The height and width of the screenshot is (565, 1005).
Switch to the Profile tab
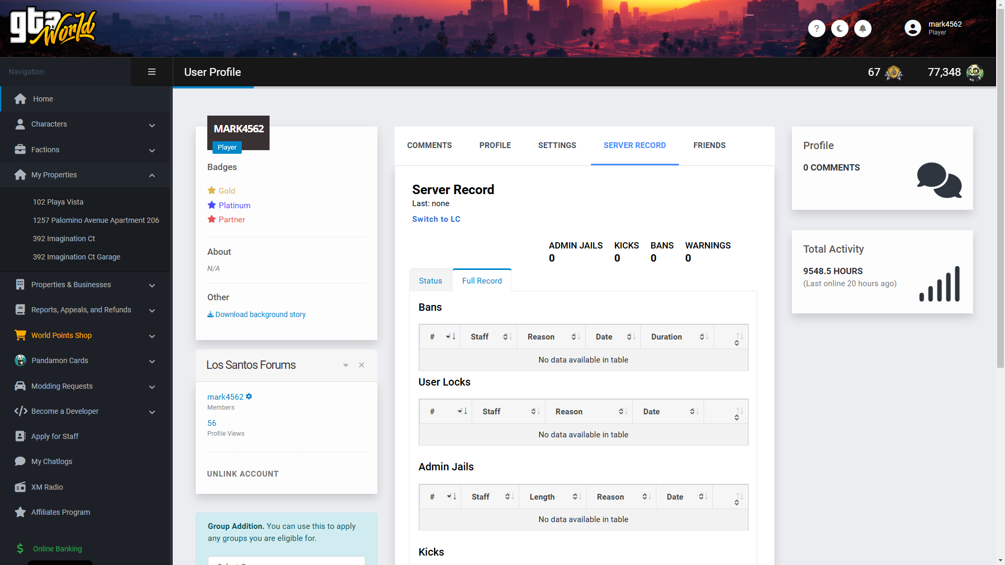495,145
